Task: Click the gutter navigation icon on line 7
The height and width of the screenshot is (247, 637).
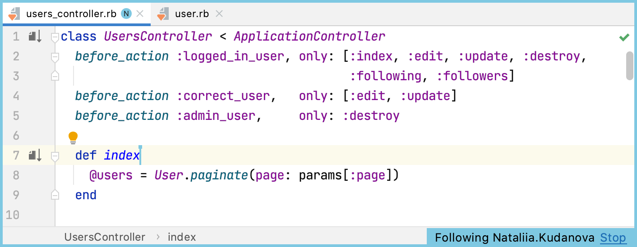Action: point(35,156)
